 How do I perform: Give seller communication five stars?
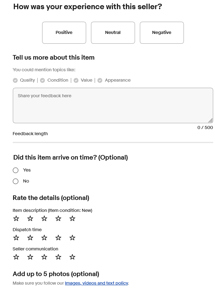click(72, 257)
